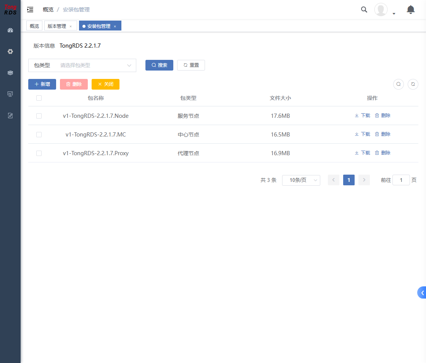This screenshot has width=426, height=363.
Task: Delete v1-TongRDS-2.2.1.7.Proxy package row
Action: click(382, 153)
